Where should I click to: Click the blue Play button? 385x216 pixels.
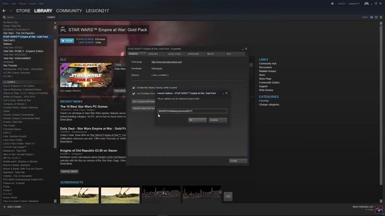[67, 41]
